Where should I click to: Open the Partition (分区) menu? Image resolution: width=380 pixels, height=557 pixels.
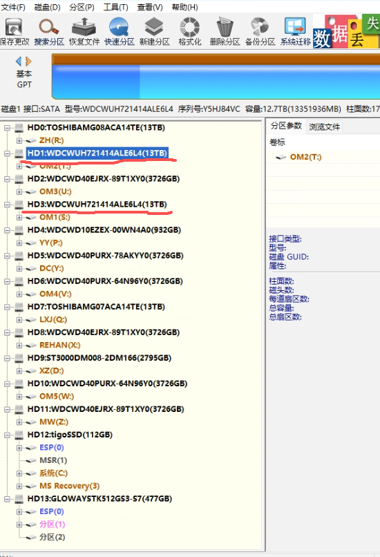click(82, 7)
